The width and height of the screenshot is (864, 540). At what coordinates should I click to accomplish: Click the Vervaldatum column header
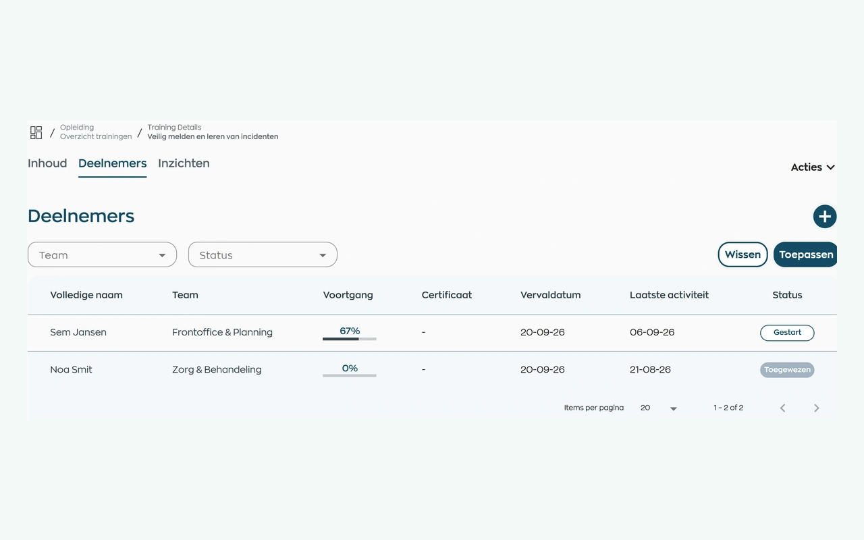tap(550, 295)
